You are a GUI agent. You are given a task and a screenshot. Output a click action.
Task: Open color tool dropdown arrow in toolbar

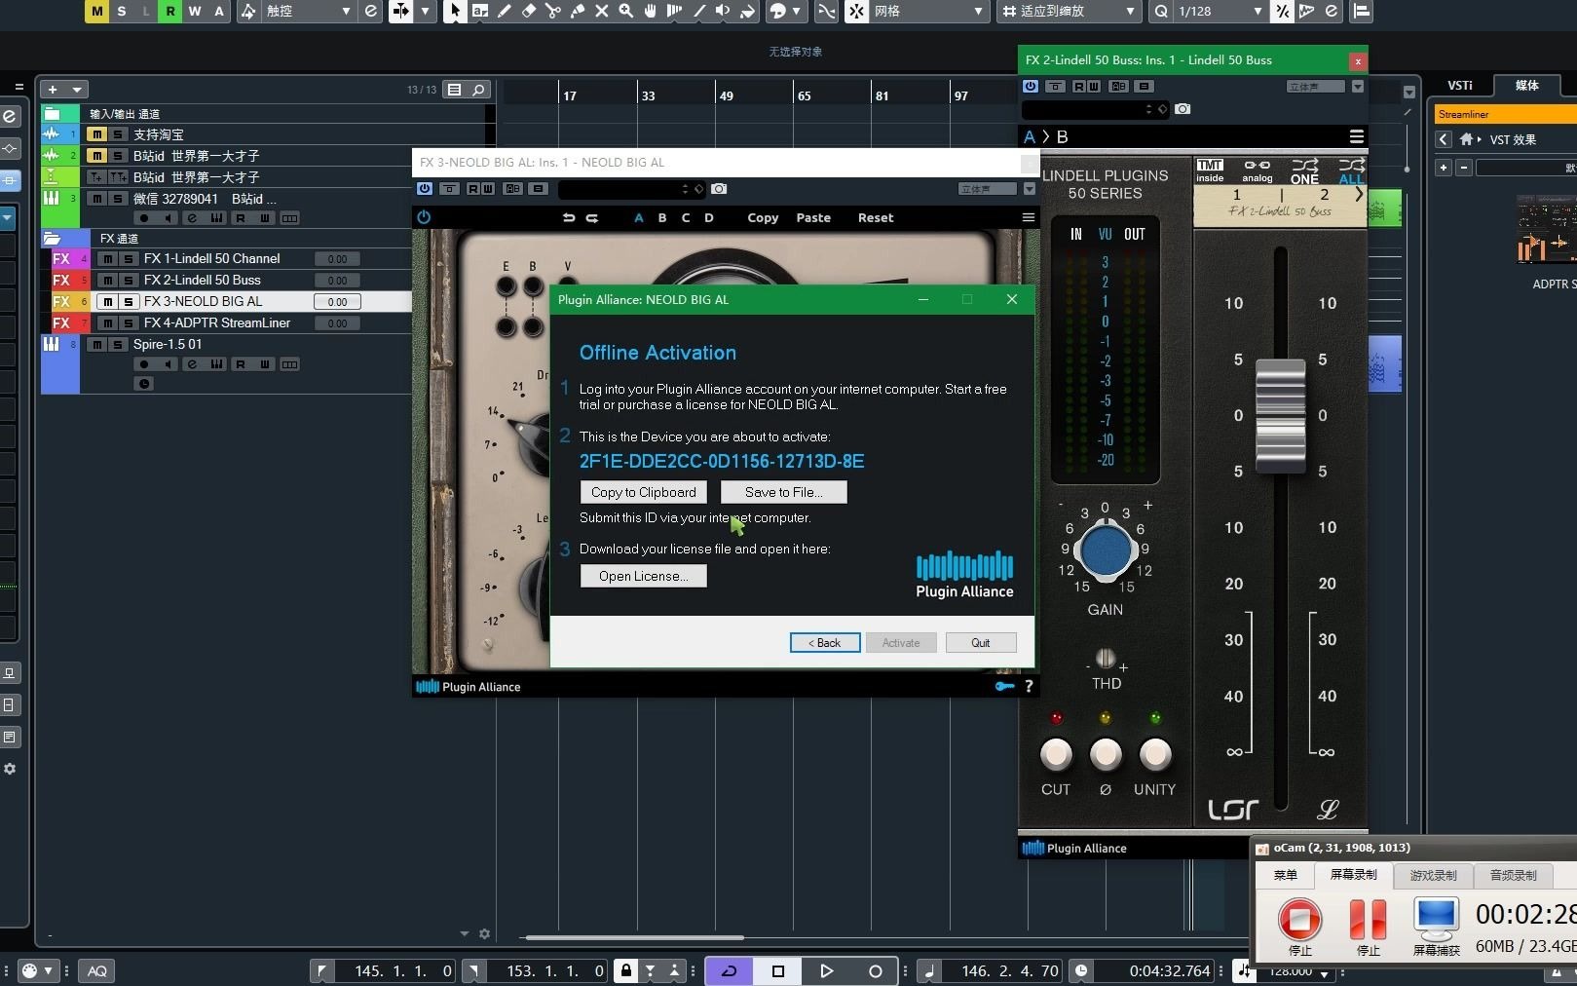pyautogui.click(x=798, y=12)
